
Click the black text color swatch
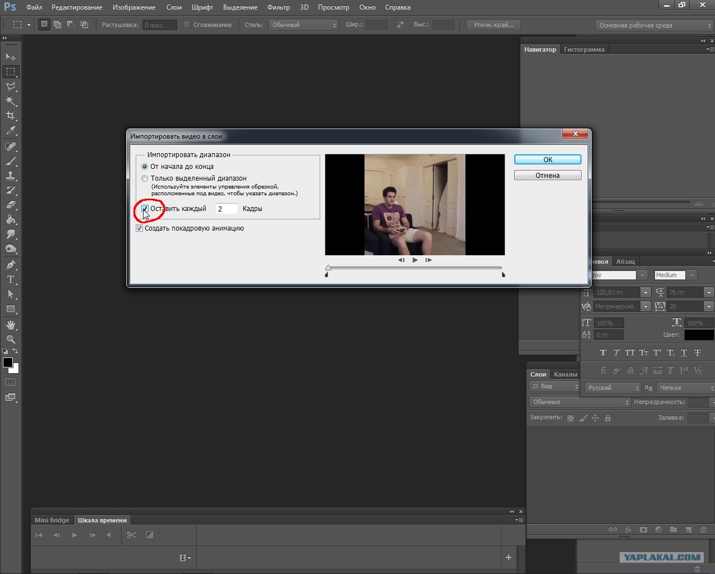699,335
